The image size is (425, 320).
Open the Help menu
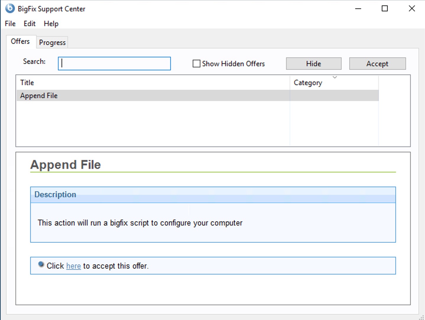[x=51, y=24]
